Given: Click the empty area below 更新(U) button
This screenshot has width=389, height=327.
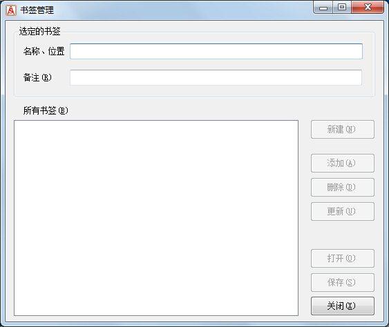Looking at the screenshot, I should 342,235.
